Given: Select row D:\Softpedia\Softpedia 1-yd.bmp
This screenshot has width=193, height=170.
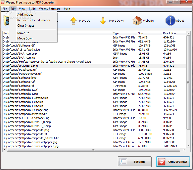Looking at the screenshot, I should point(94,106).
